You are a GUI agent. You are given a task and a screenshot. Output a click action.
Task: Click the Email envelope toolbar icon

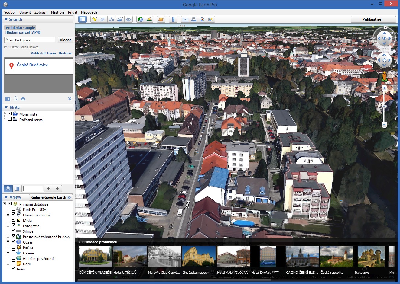point(185,19)
